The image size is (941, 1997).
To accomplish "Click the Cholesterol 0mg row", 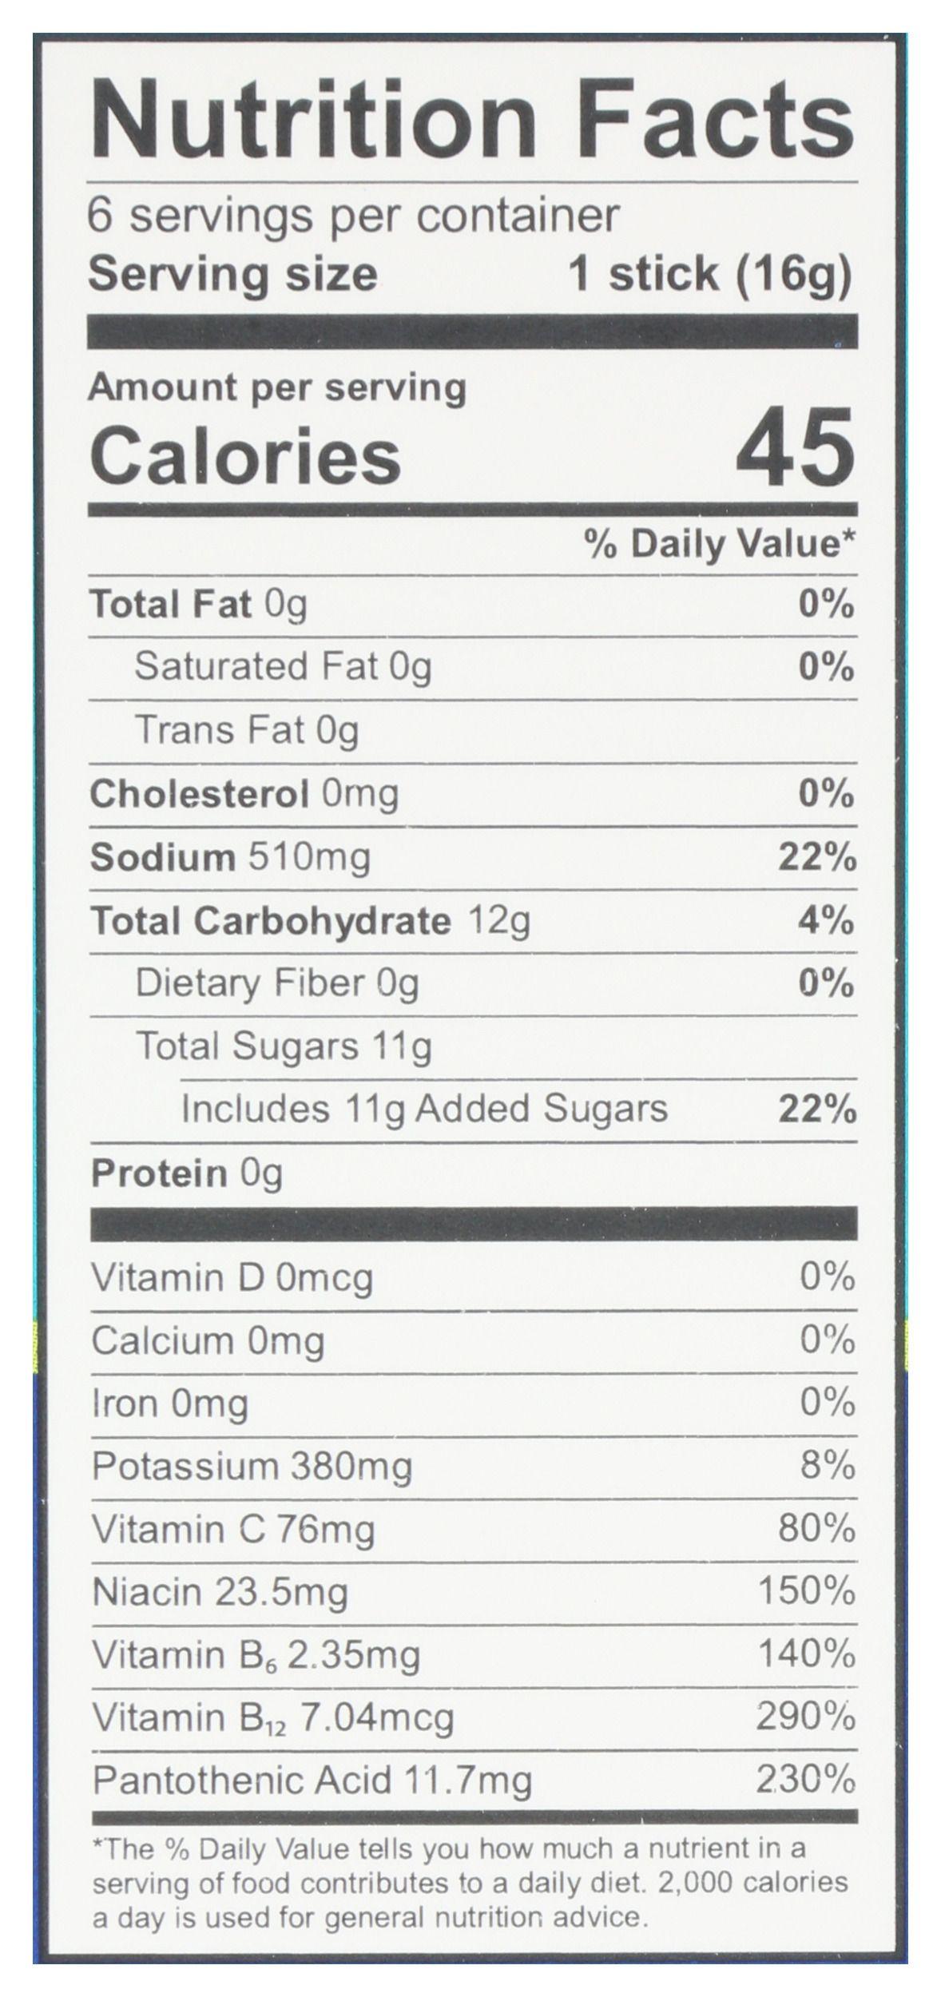I will click(x=244, y=794).
